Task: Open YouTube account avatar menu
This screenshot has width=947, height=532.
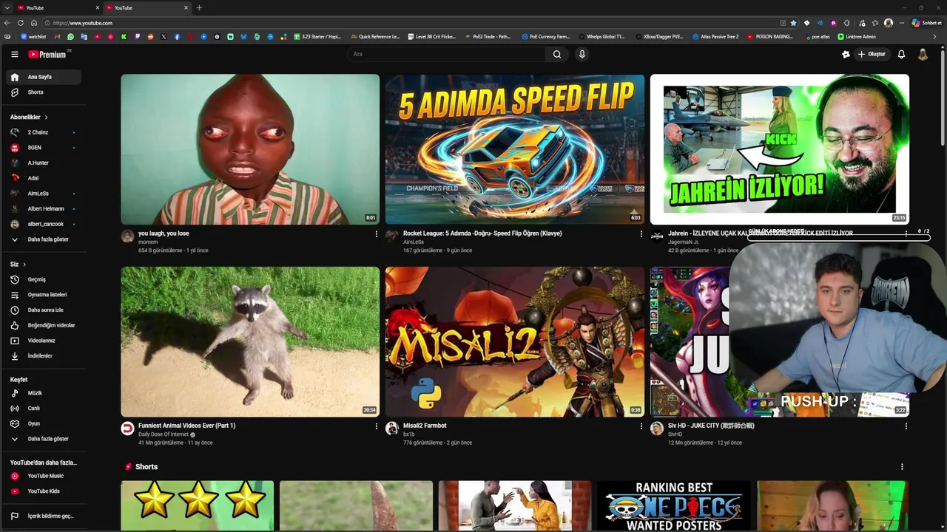Action: [x=923, y=54]
